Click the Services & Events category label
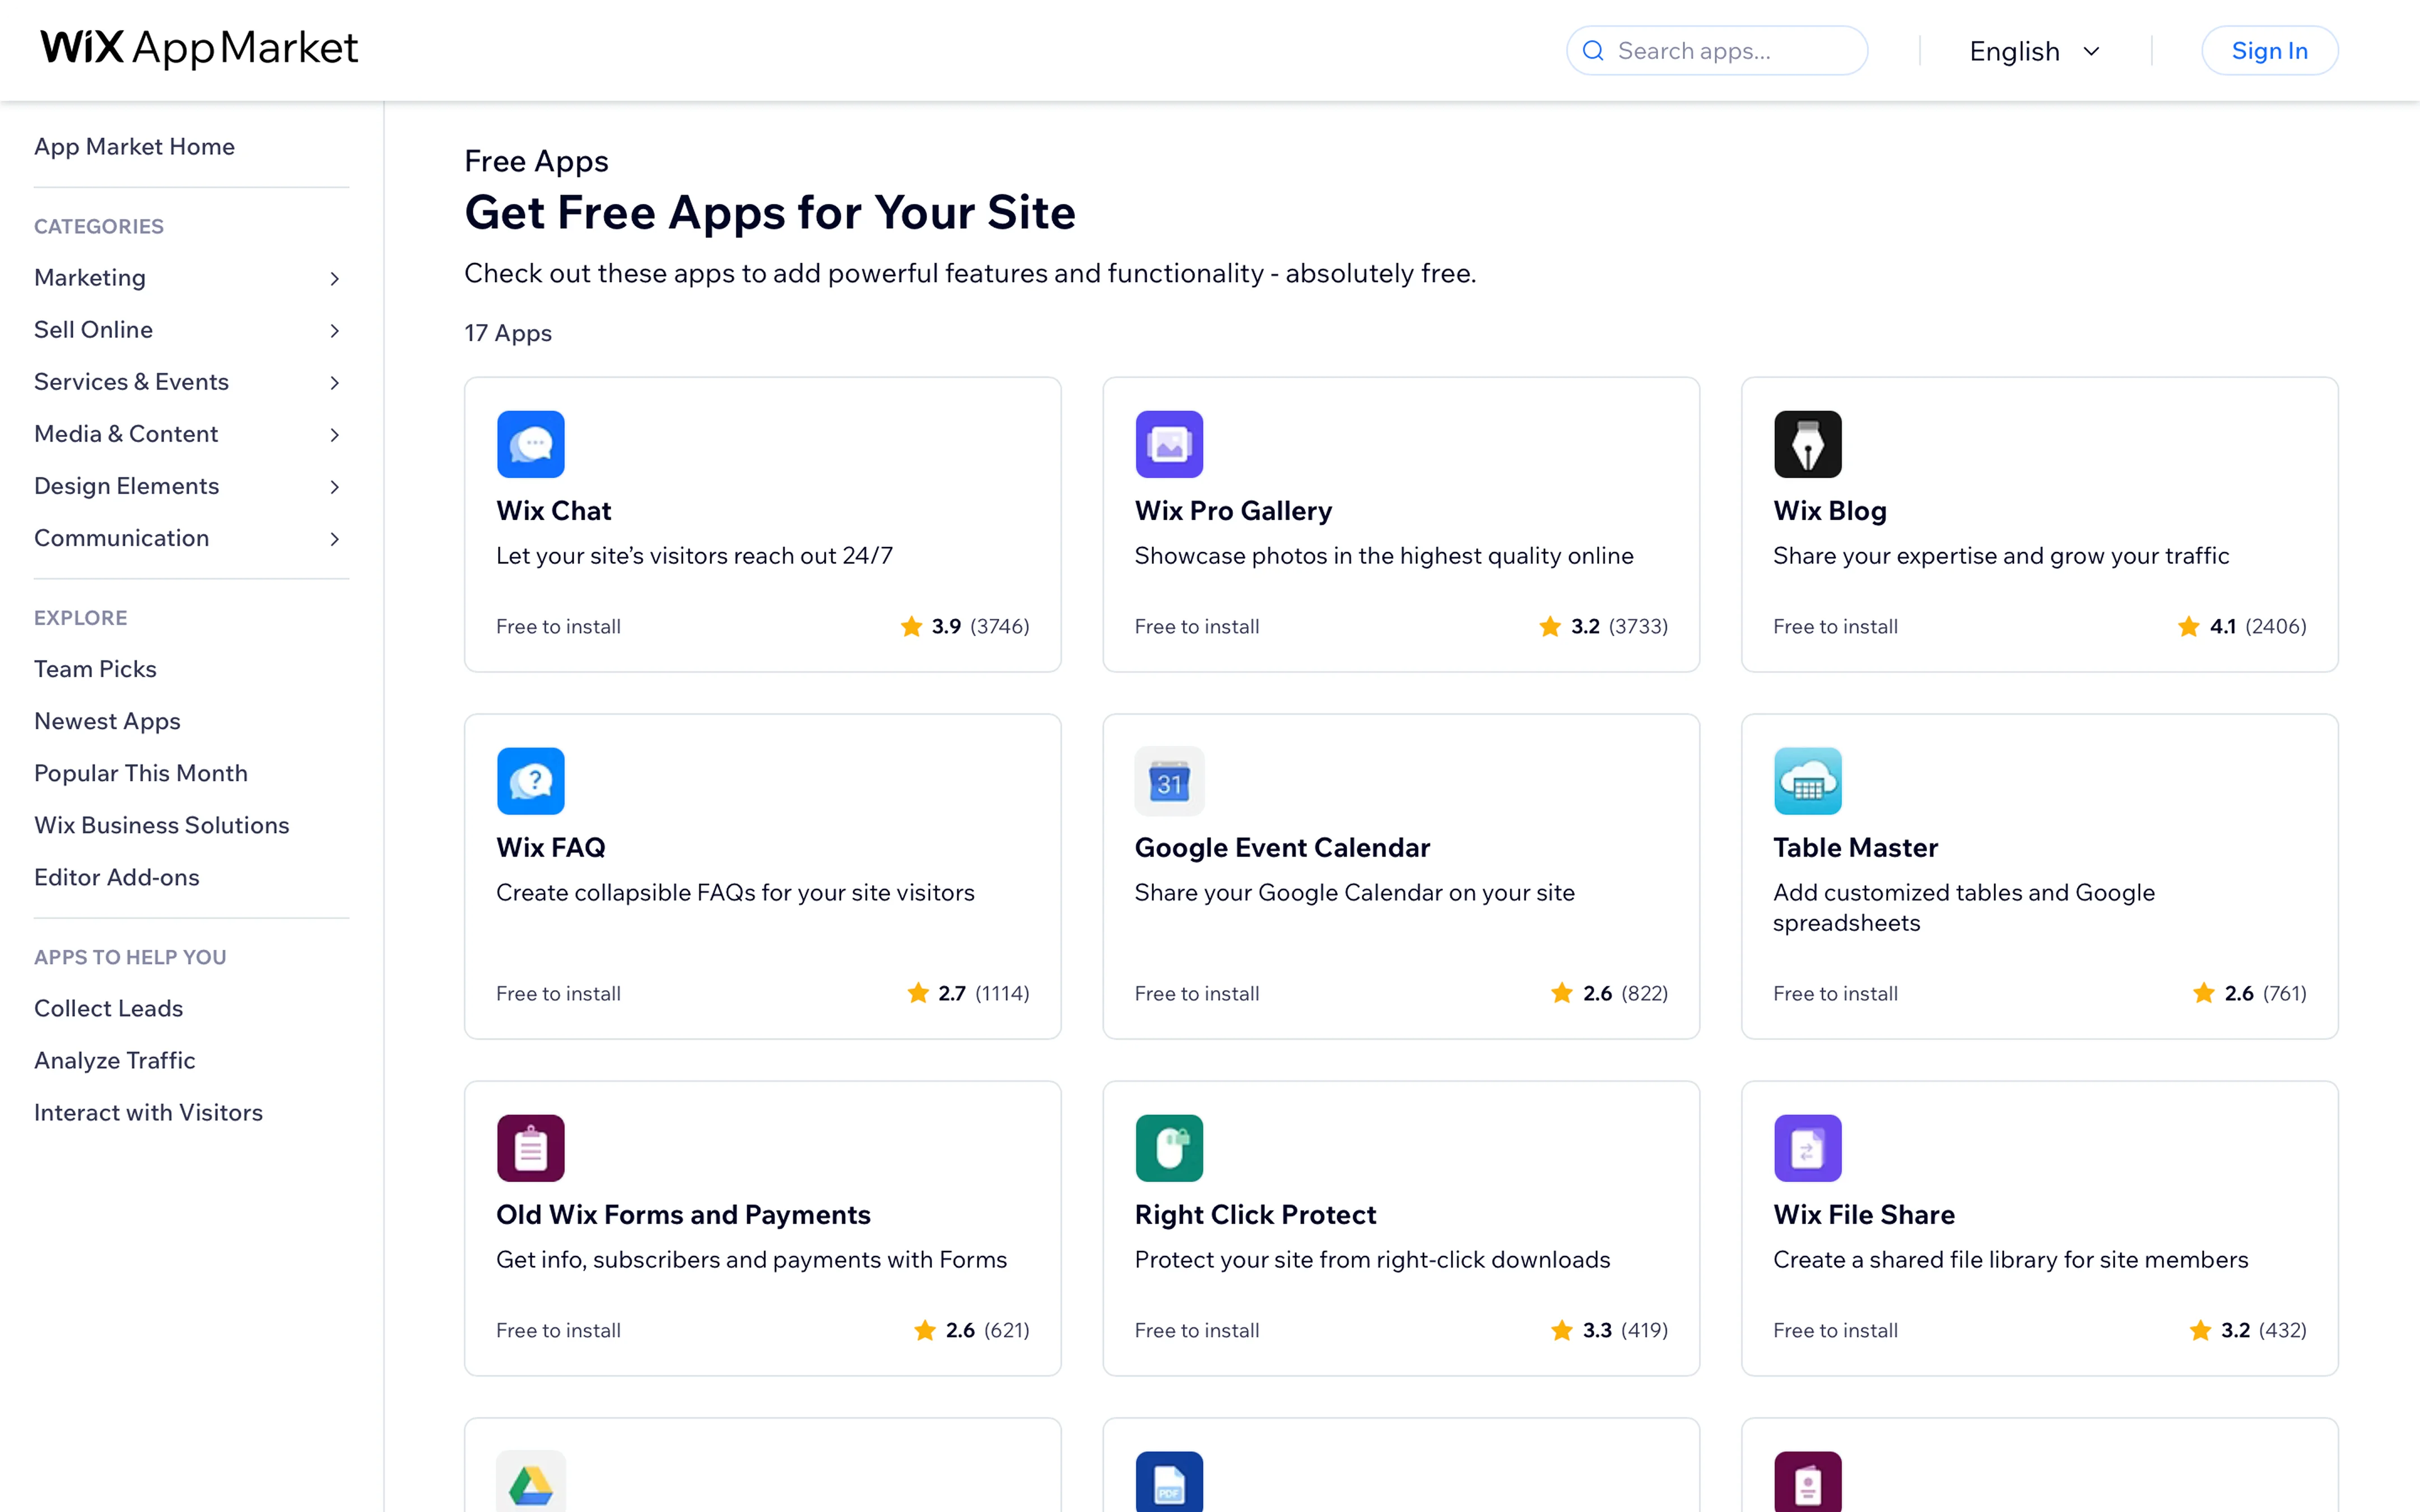Viewport: 2420px width, 1512px height. tap(131, 381)
